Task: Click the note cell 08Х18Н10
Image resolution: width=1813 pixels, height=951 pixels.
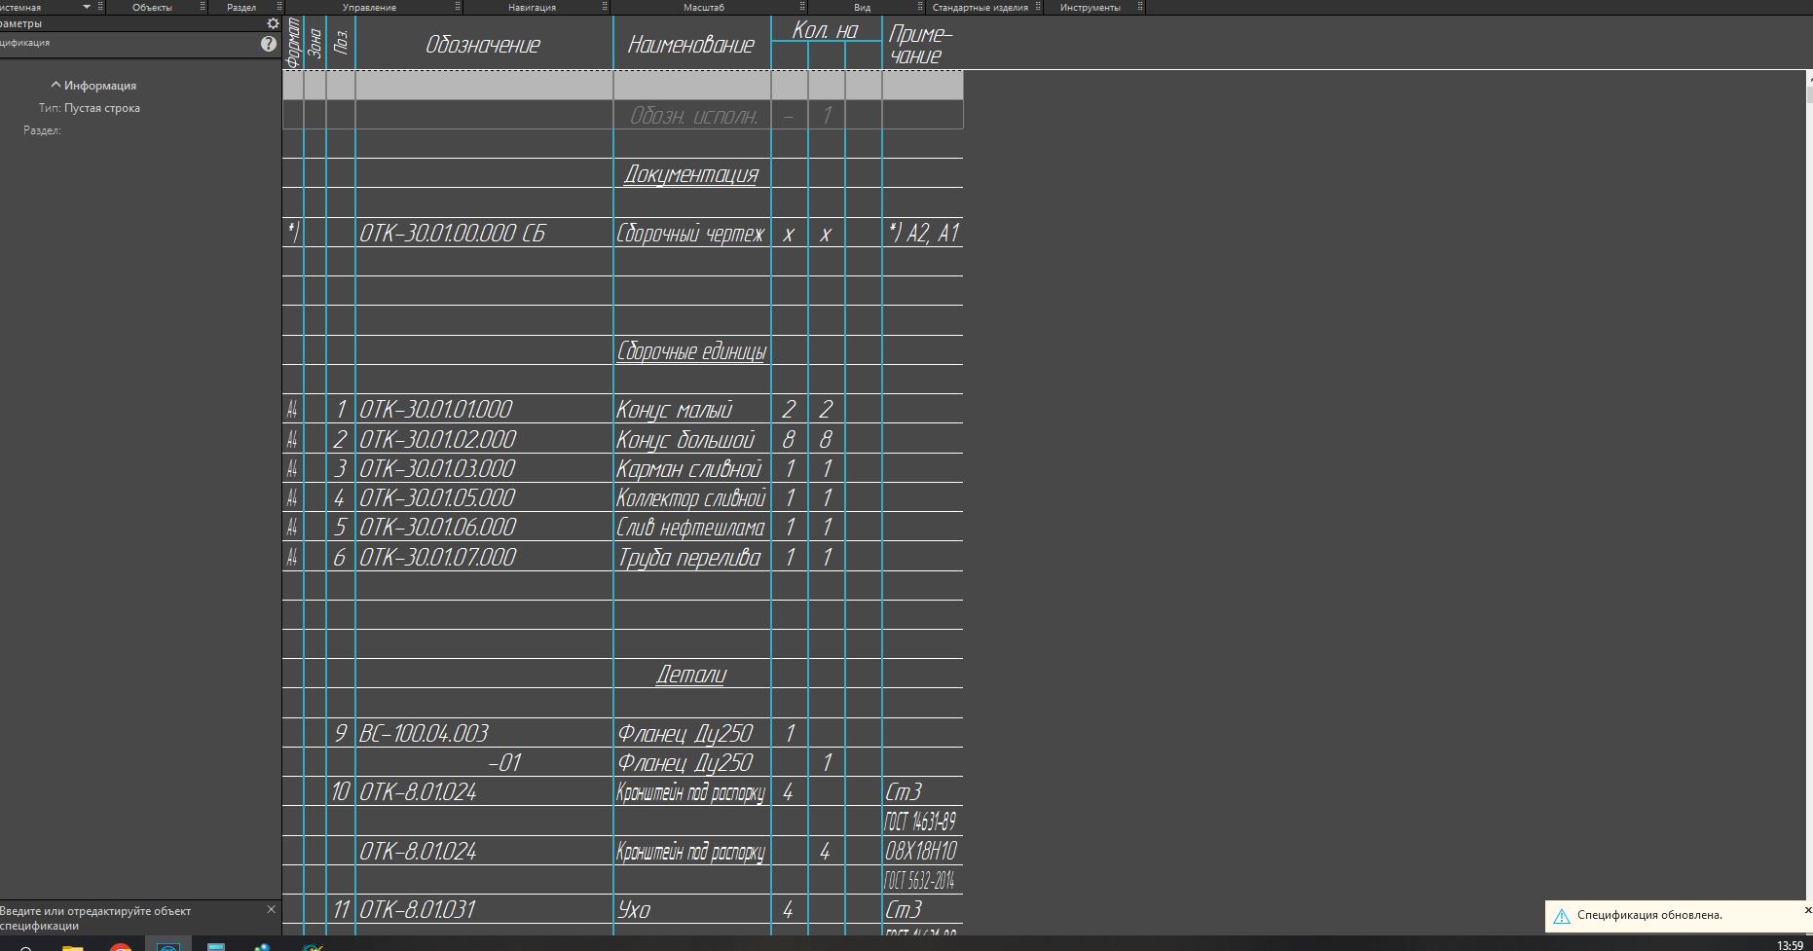Action: point(921,851)
